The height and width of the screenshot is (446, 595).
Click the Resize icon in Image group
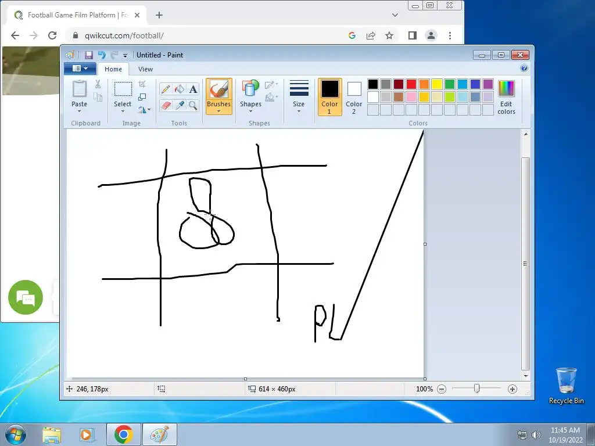[142, 97]
